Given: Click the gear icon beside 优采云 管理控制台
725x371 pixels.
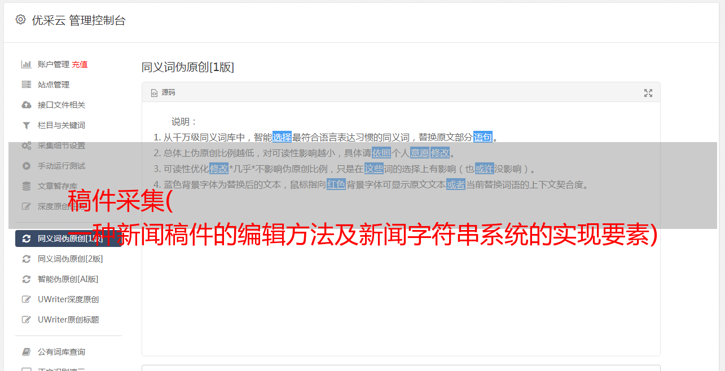Looking at the screenshot, I should 20,20.
